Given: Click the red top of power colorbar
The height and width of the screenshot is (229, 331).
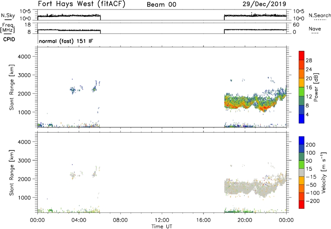Looking at the screenshot, I should (302, 55).
